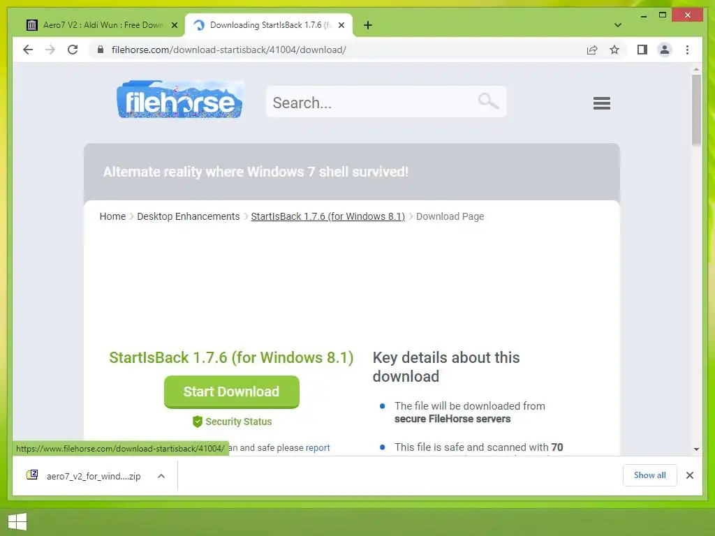Expand the aero7 download options chevron
The width and height of the screenshot is (715, 536).
click(161, 476)
